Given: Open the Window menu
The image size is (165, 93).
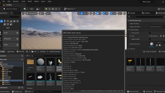Looking at the screenshot, I should coord(16,1).
